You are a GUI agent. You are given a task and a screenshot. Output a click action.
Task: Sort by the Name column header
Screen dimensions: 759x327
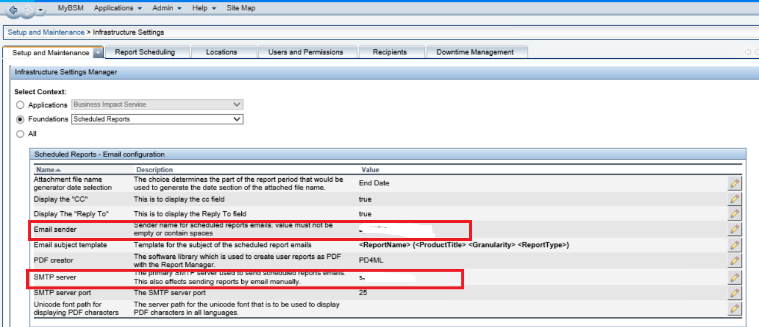tap(48, 169)
